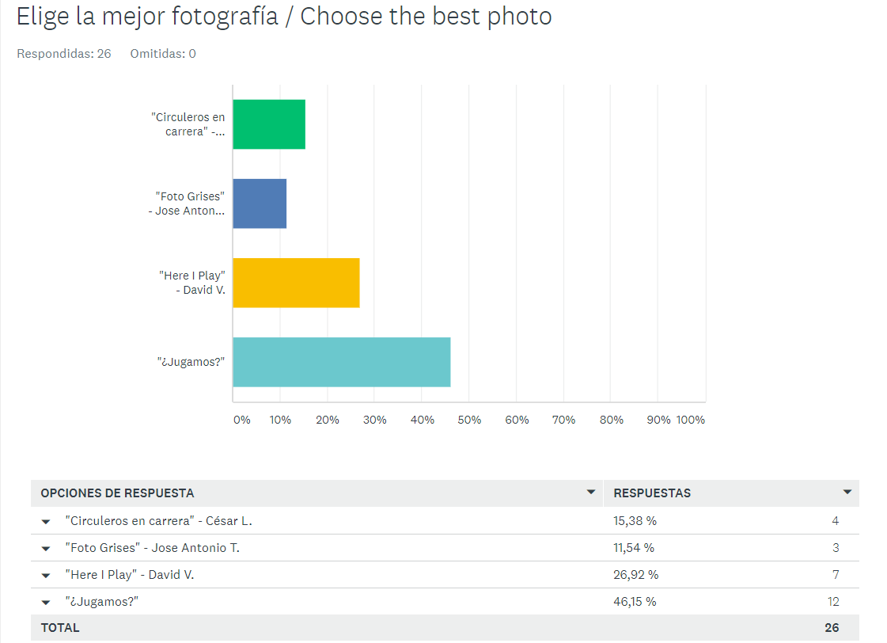Select the teal ¿Jugamos? bar

click(x=342, y=362)
